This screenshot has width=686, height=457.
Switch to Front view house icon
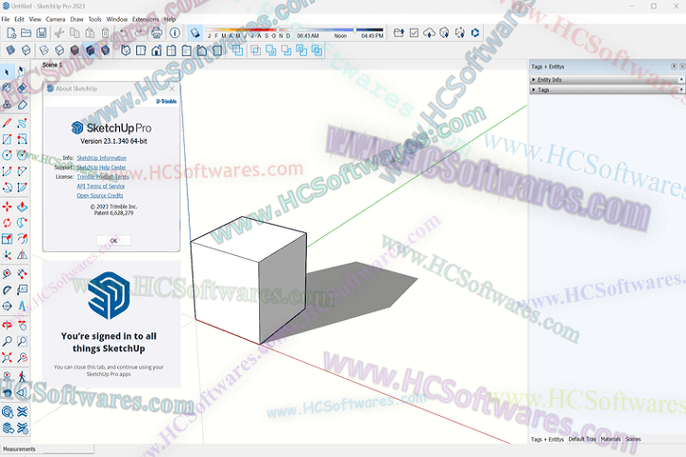(x=156, y=50)
